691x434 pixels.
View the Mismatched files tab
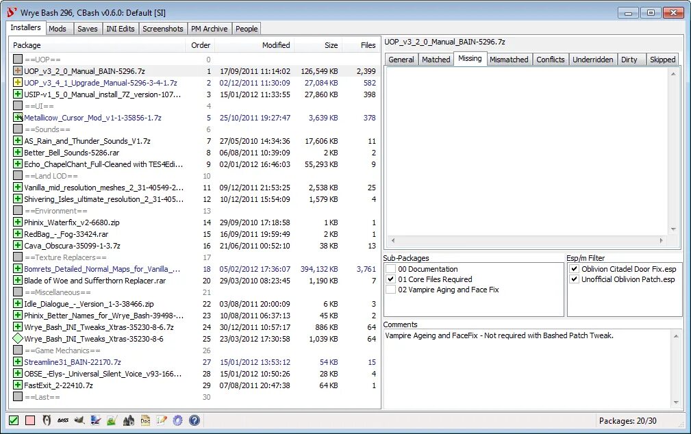(x=509, y=60)
